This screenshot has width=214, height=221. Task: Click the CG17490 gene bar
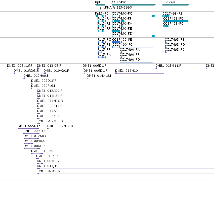coord(134,5)
